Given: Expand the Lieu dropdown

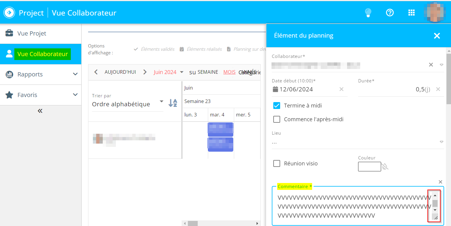Looking at the screenshot, I should pos(441,142).
